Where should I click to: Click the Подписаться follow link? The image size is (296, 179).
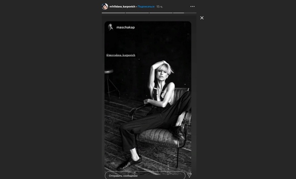(146, 6)
